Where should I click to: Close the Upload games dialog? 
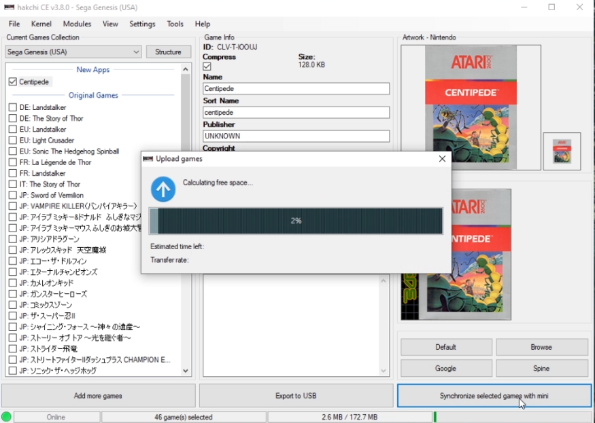click(442, 159)
